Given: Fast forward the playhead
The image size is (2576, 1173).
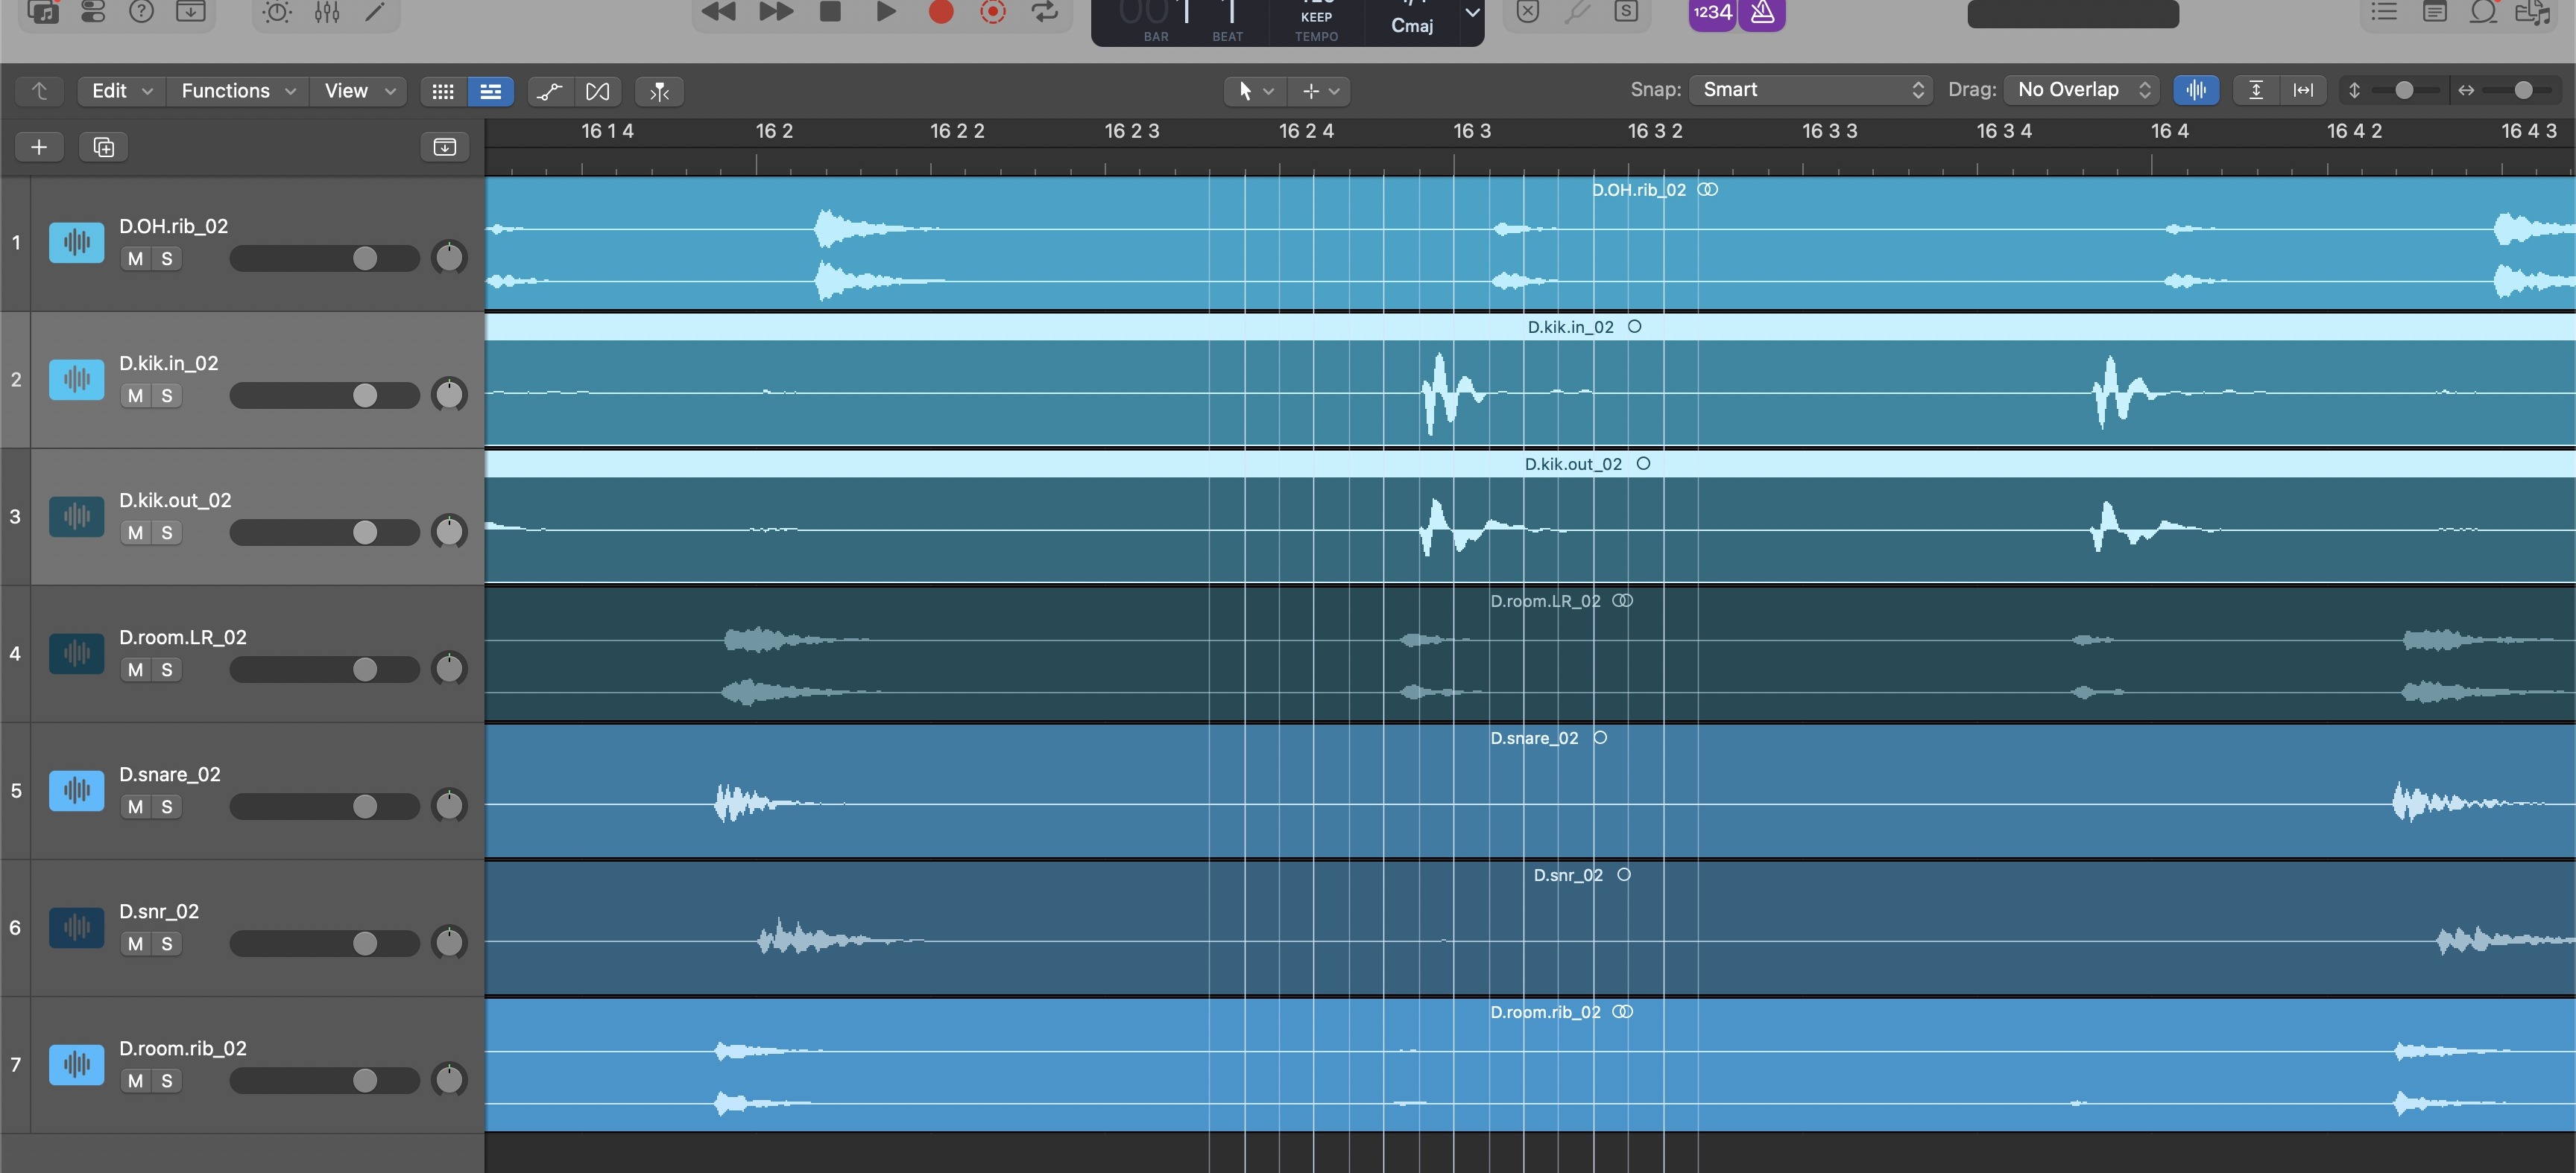Looking at the screenshot, I should pyautogui.click(x=775, y=11).
